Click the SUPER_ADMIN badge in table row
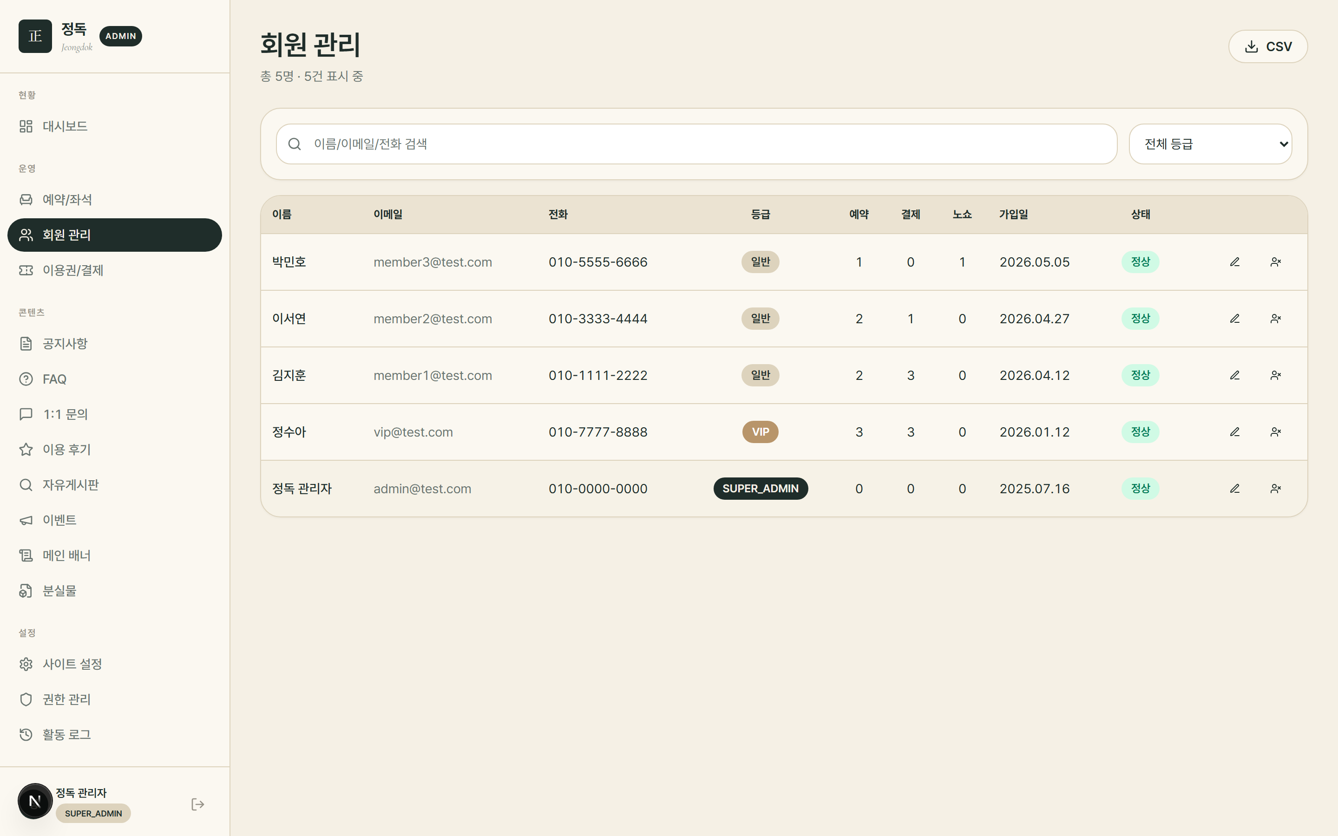 (760, 489)
